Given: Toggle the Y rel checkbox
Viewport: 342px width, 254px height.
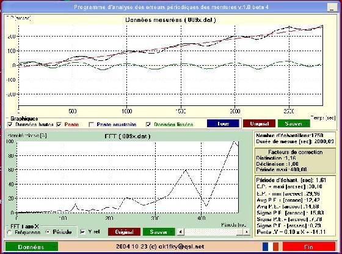Looking at the screenshot, I should coord(82,231).
